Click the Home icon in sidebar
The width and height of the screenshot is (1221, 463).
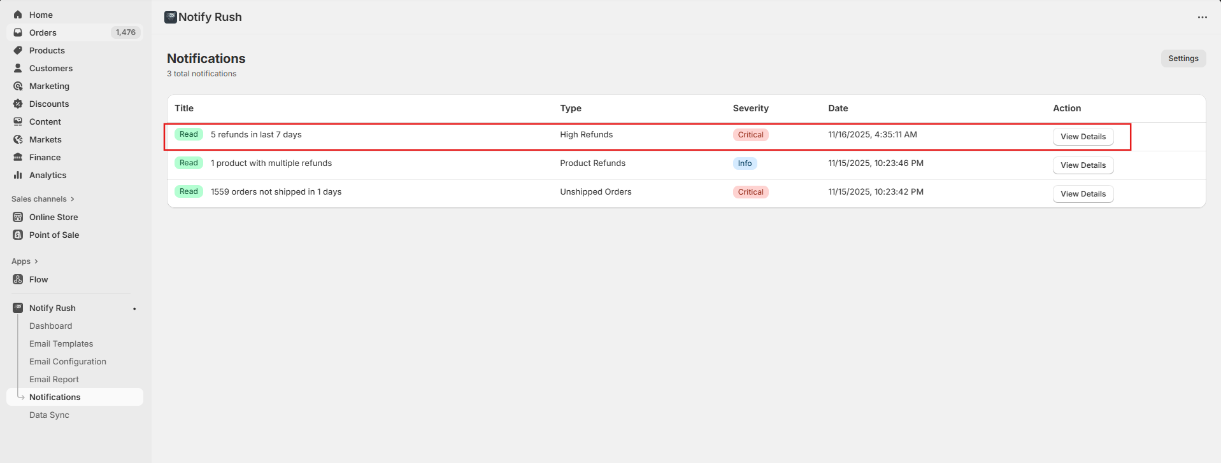coord(18,15)
